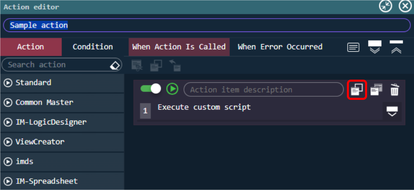Viewport: 414px width, 190px height.
Task: Open the When Error Occurred tab
Action: 280,47
